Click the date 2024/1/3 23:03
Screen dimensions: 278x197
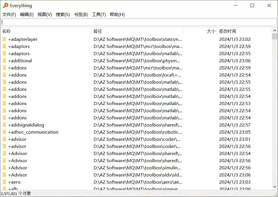pos(235,182)
